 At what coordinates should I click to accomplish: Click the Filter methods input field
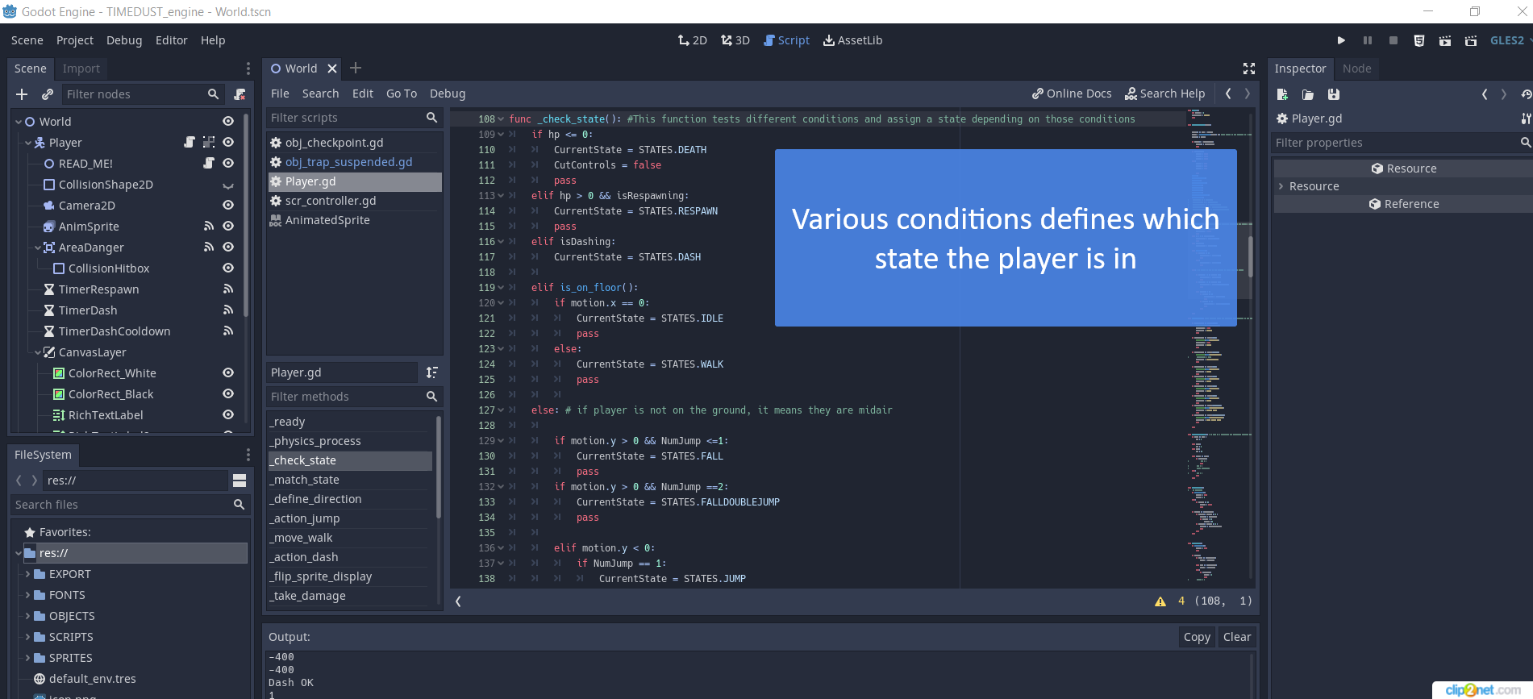(x=353, y=397)
